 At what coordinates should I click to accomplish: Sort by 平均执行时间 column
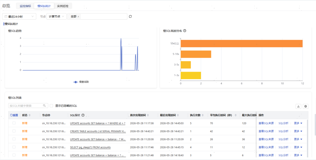click(x=235, y=115)
